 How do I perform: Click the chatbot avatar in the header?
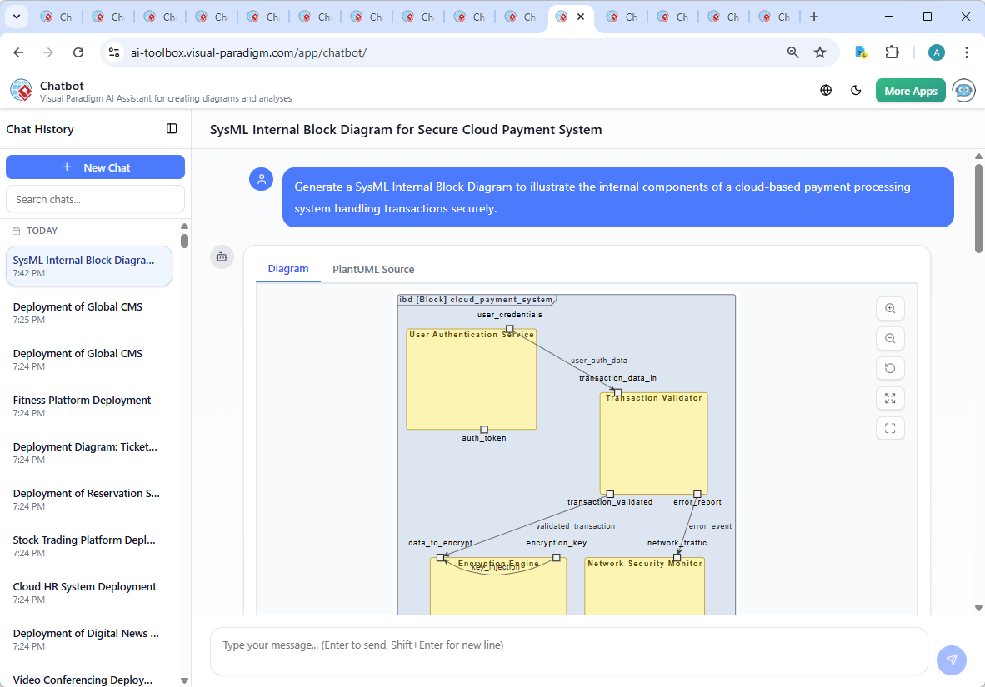(964, 90)
